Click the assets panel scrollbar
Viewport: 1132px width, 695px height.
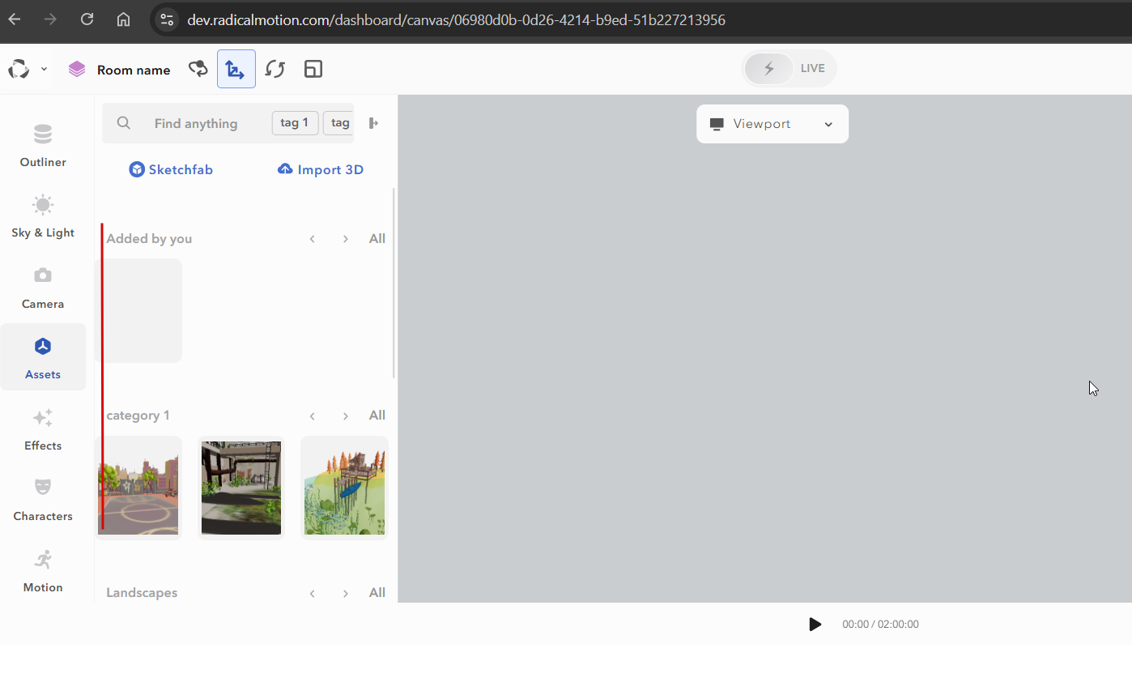pos(394,283)
